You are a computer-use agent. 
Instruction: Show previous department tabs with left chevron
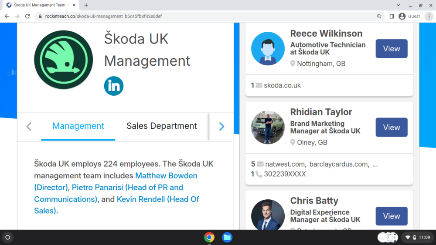pyautogui.click(x=29, y=127)
